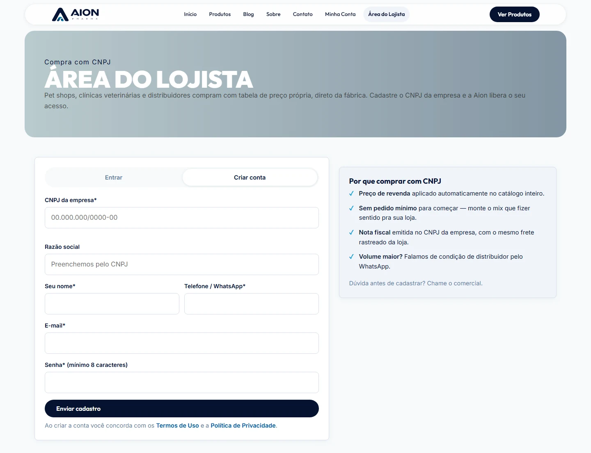Click checkmark beside Preço de revenda
This screenshot has width=591, height=453.
pos(351,193)
